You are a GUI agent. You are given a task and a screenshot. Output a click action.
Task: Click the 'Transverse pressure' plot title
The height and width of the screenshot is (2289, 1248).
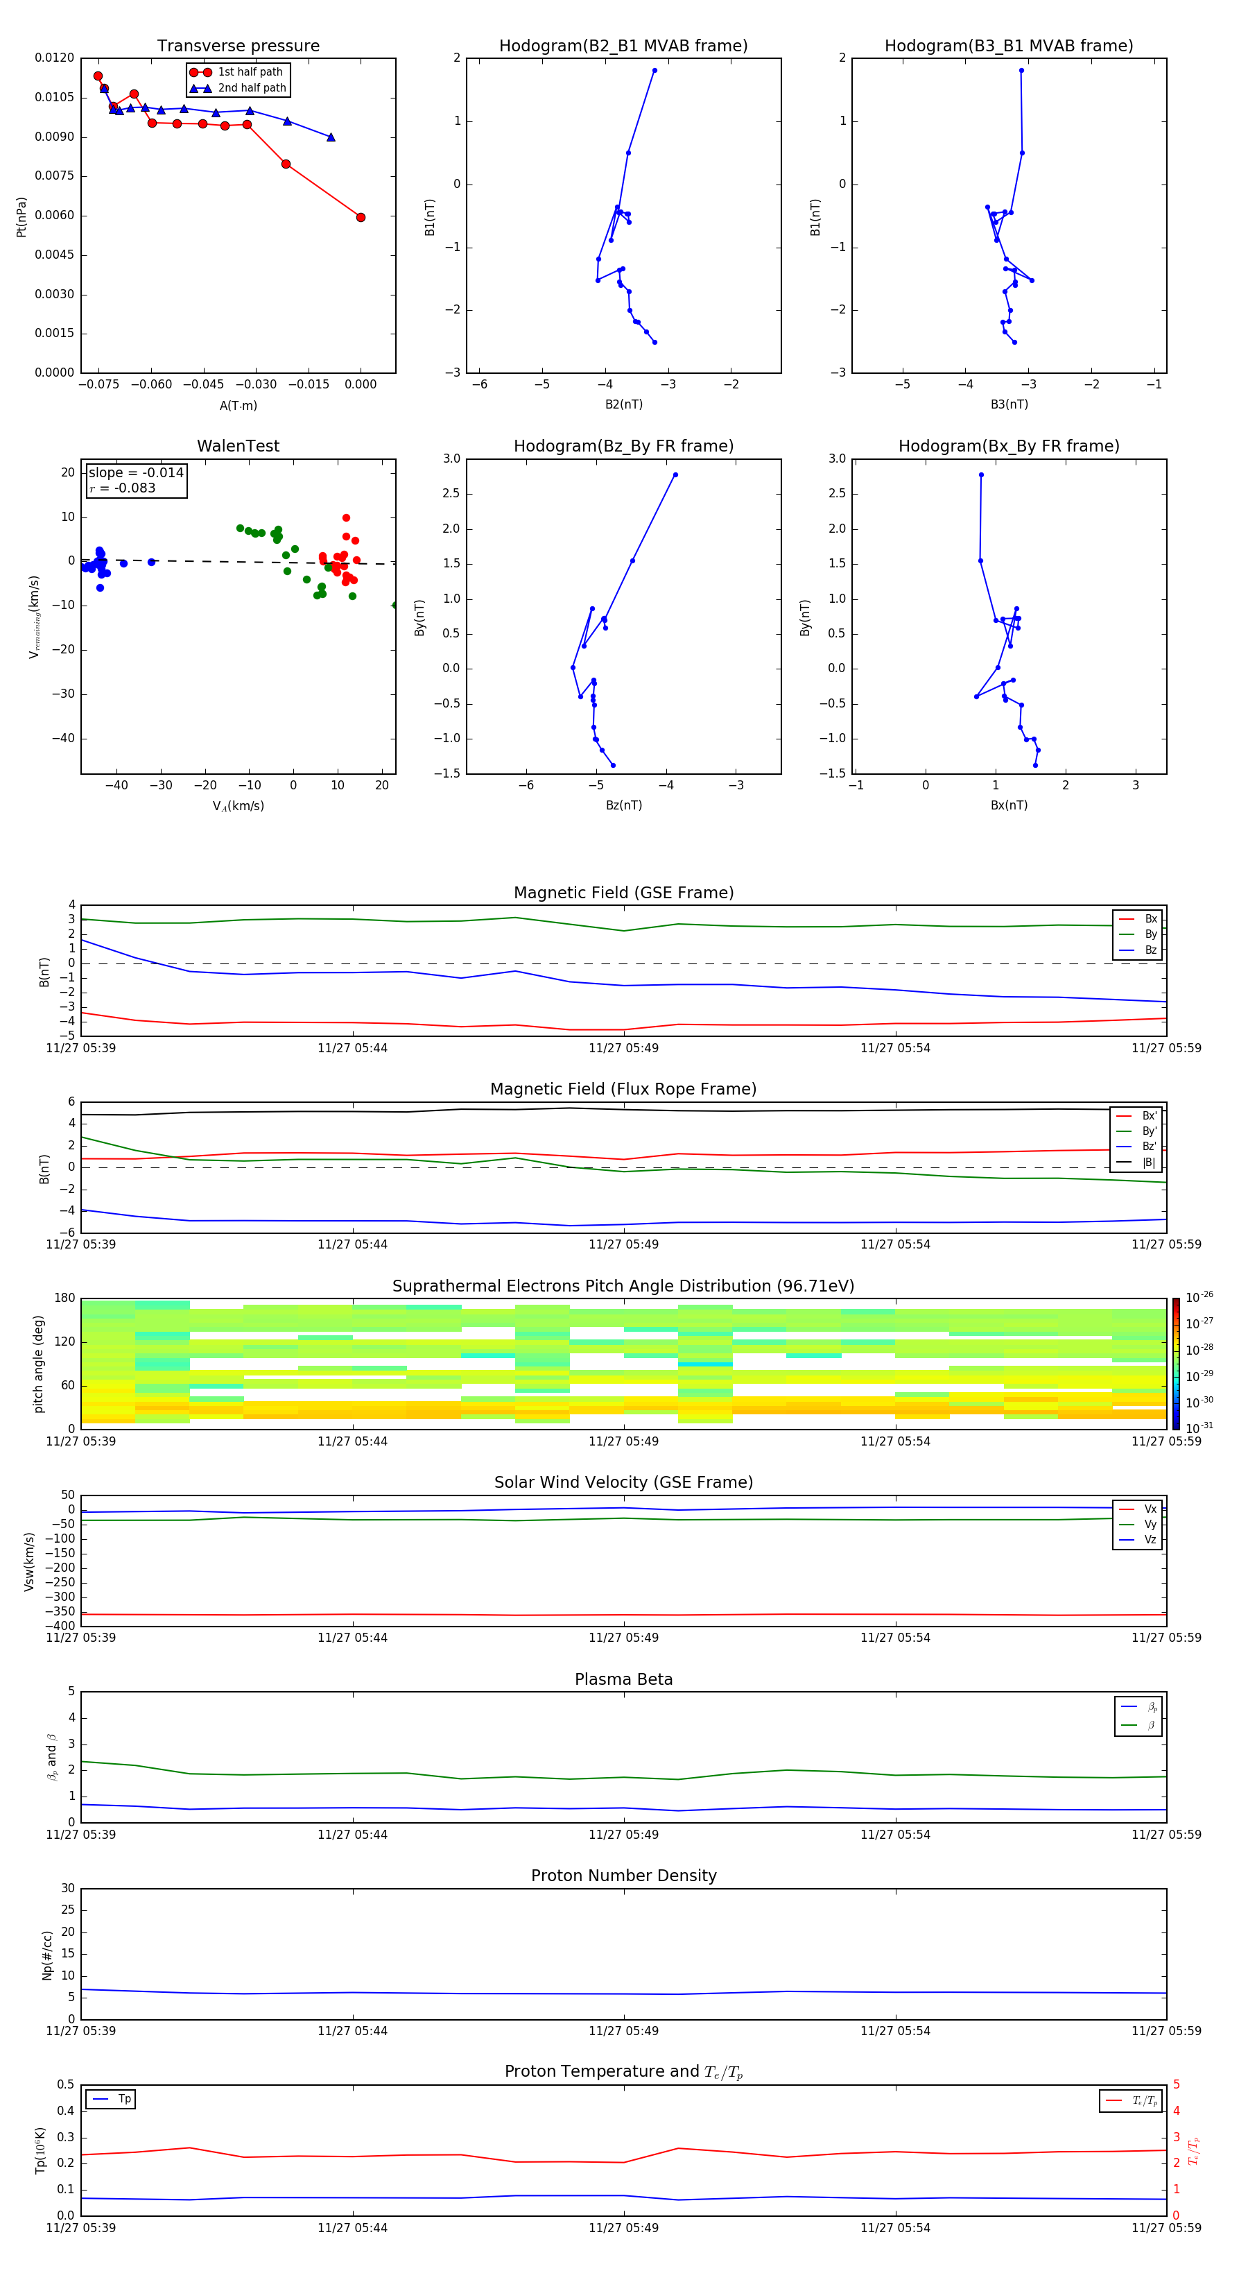[238, 45]
